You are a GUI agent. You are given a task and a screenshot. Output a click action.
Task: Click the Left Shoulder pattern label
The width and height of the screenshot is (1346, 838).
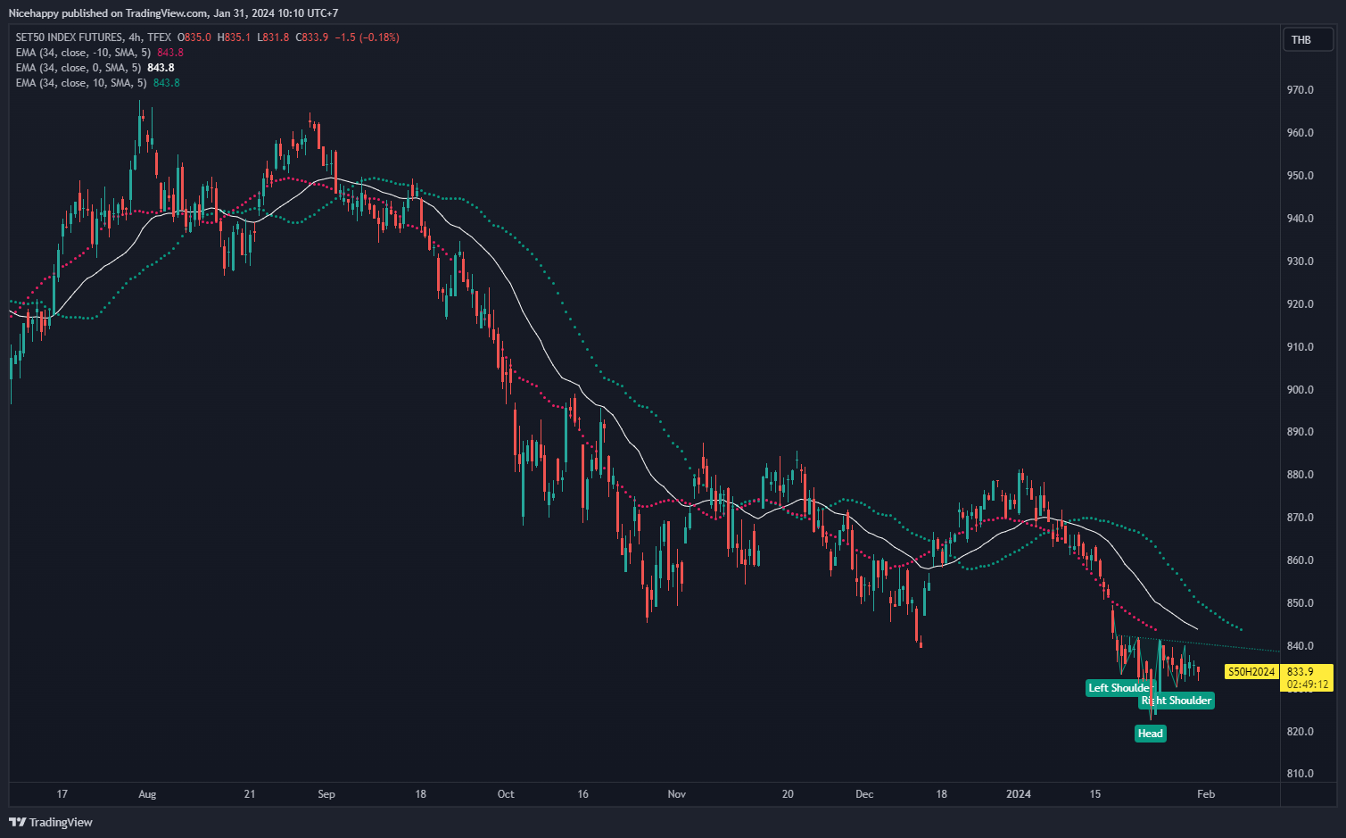(x=1119, y=688)
